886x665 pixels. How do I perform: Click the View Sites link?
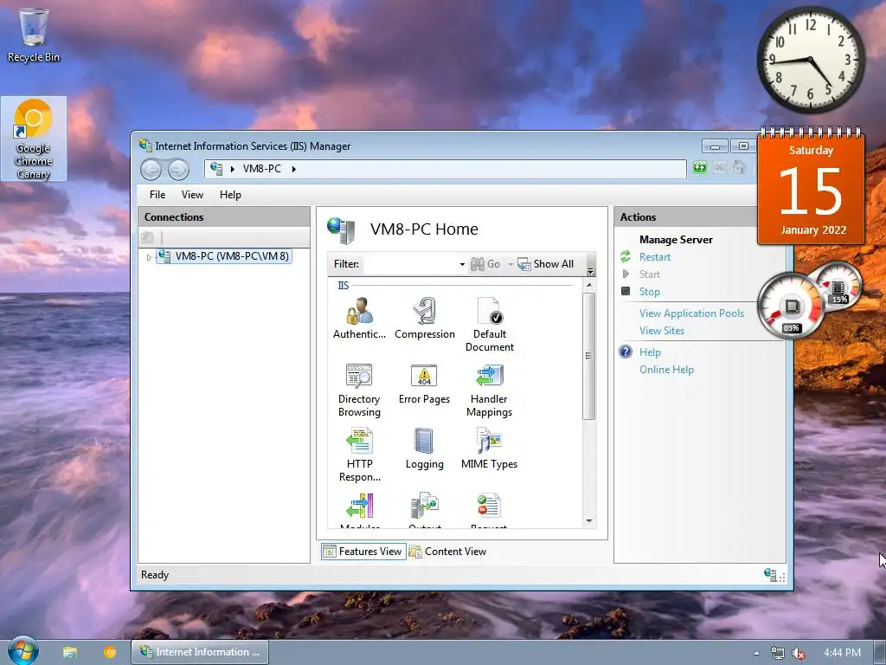[x=662, y=331]
